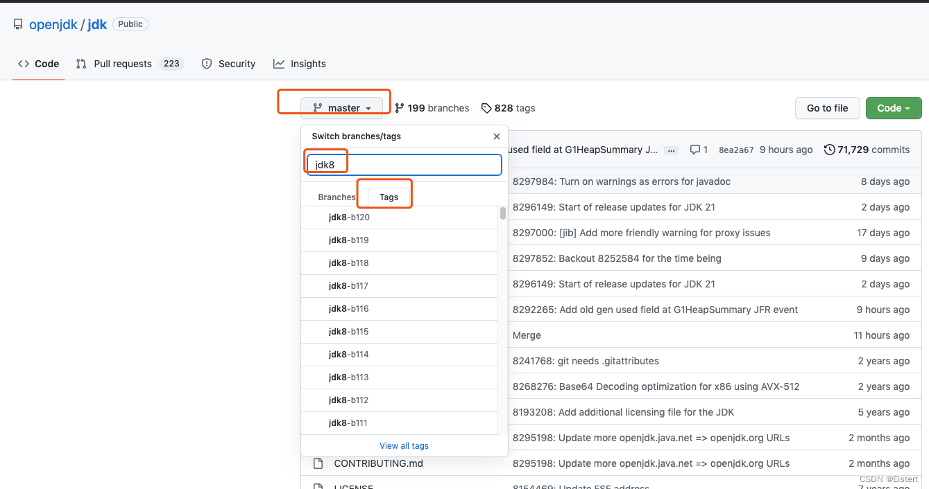Select tag jdk8-b114
The width and height of the screenshot is (929, 489).
click(x=399, y=355)
